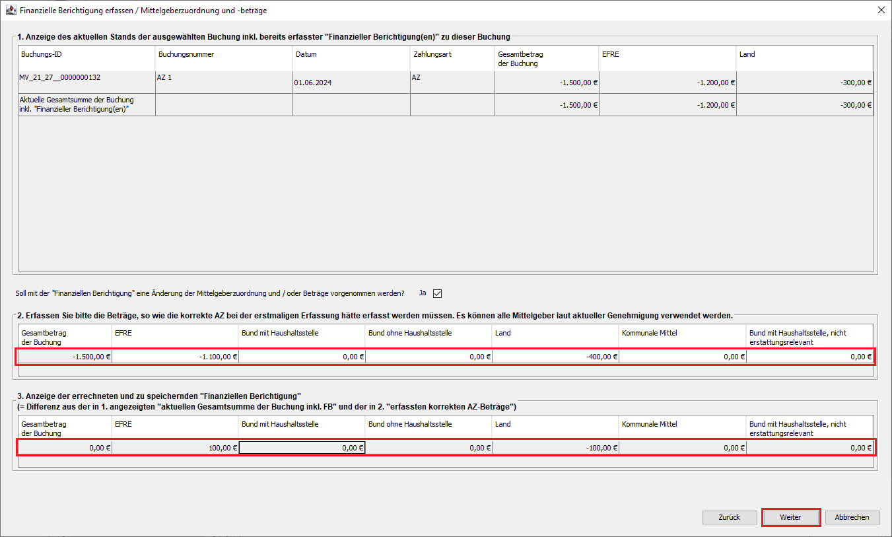The height and width of the screenshot is (537, 892).
Task: Go back with the Zurück button
Action: pyautogui.click(x=729, y=517)
